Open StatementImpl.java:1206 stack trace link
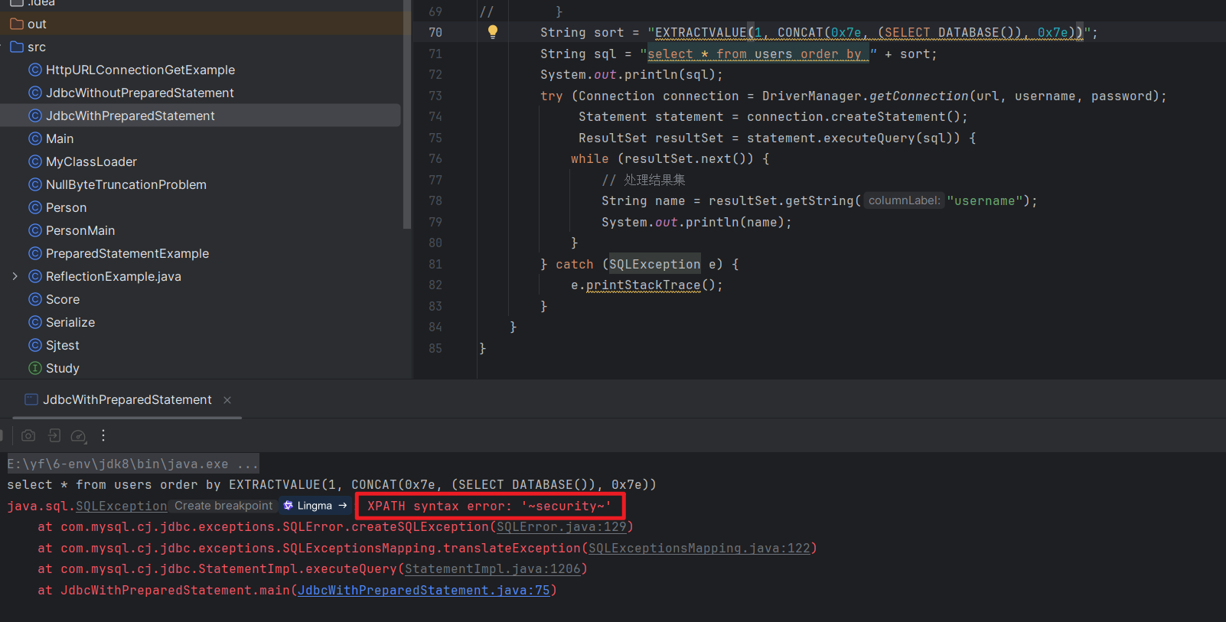Screen dimensions: 1226x622 493,569
